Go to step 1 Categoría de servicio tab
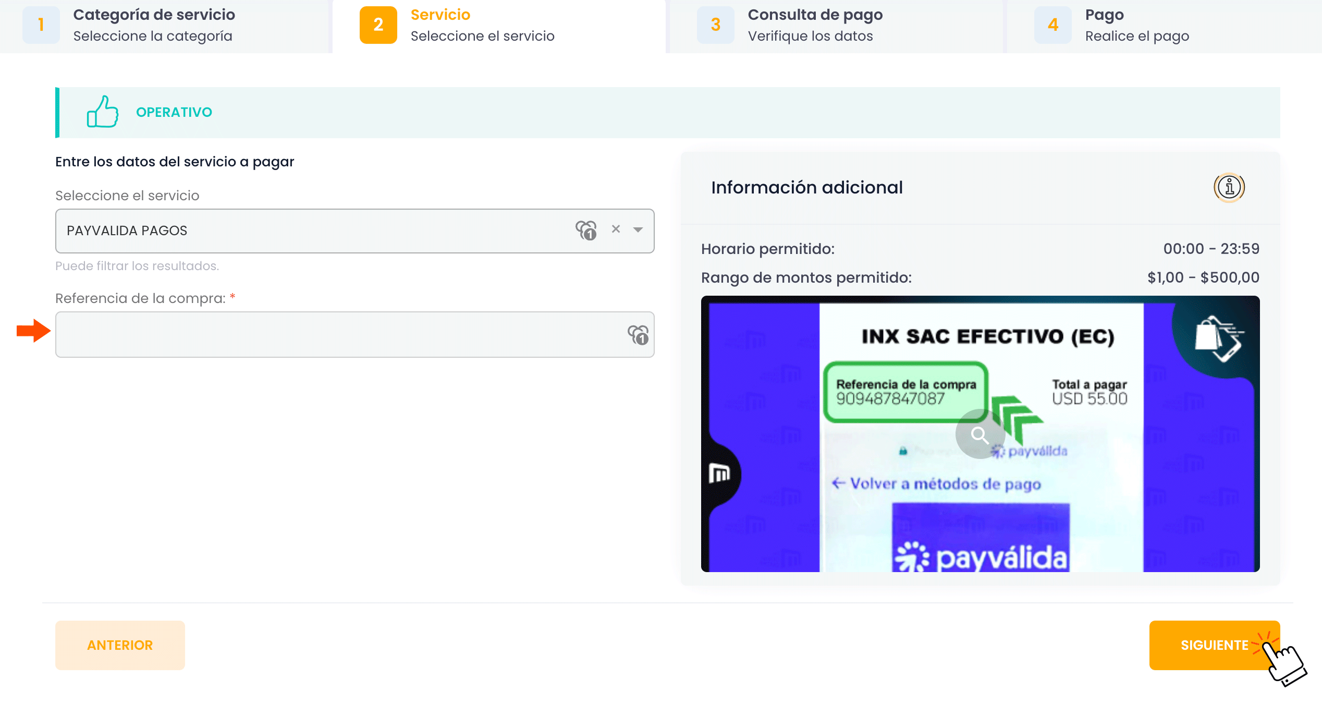This screenshot has height=703, width=1322. tap(165, 26)
